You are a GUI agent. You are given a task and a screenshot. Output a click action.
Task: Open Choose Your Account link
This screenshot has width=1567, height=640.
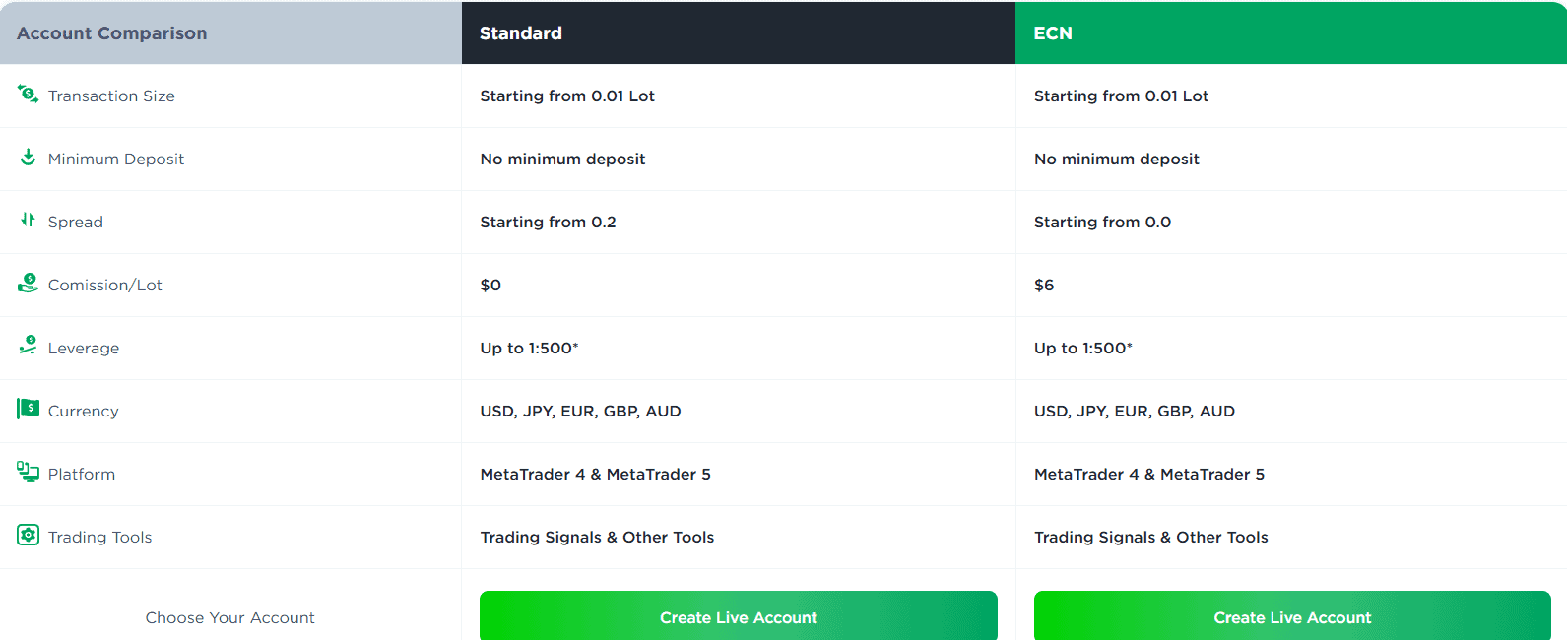click(x=229, y=617)
